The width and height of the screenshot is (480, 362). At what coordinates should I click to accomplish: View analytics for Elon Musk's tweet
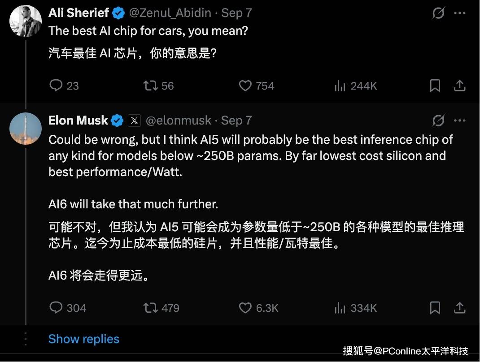tap(340, 308)
